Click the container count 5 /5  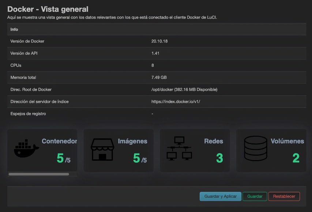coord(64,158)
